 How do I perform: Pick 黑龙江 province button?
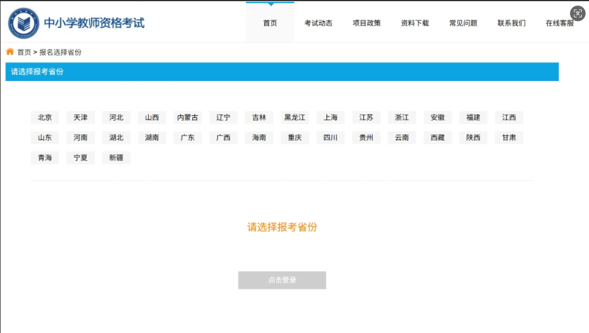294,117
